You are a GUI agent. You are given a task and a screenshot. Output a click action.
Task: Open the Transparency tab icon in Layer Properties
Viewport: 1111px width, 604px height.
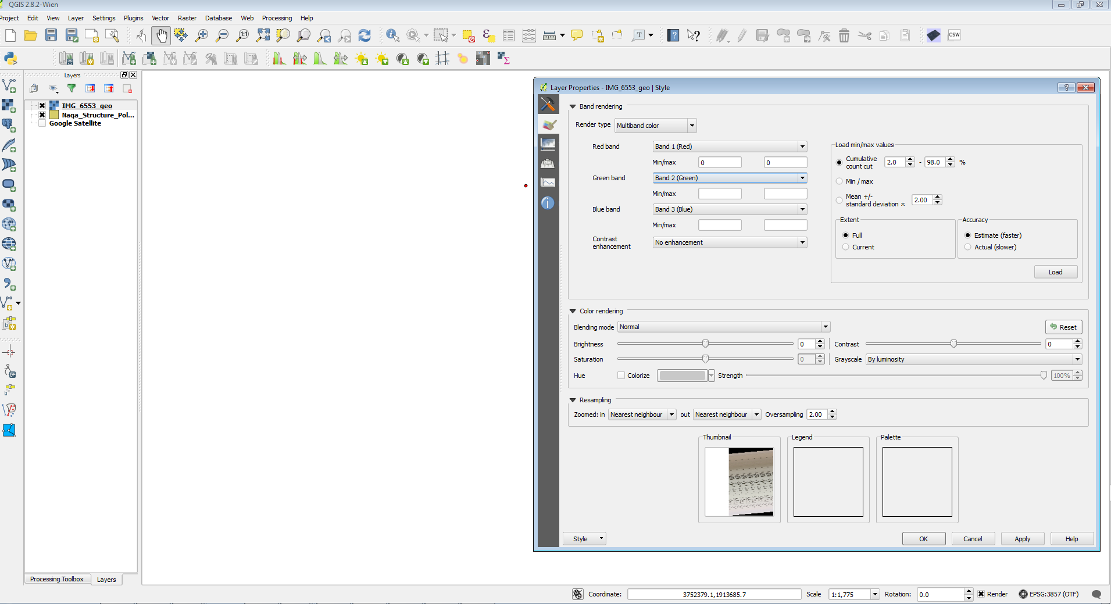click(x=548, y=144)
